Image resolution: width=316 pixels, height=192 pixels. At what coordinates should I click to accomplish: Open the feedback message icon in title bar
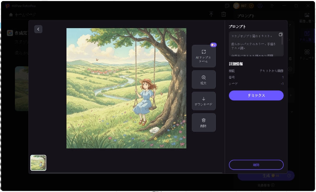[227, 6]
